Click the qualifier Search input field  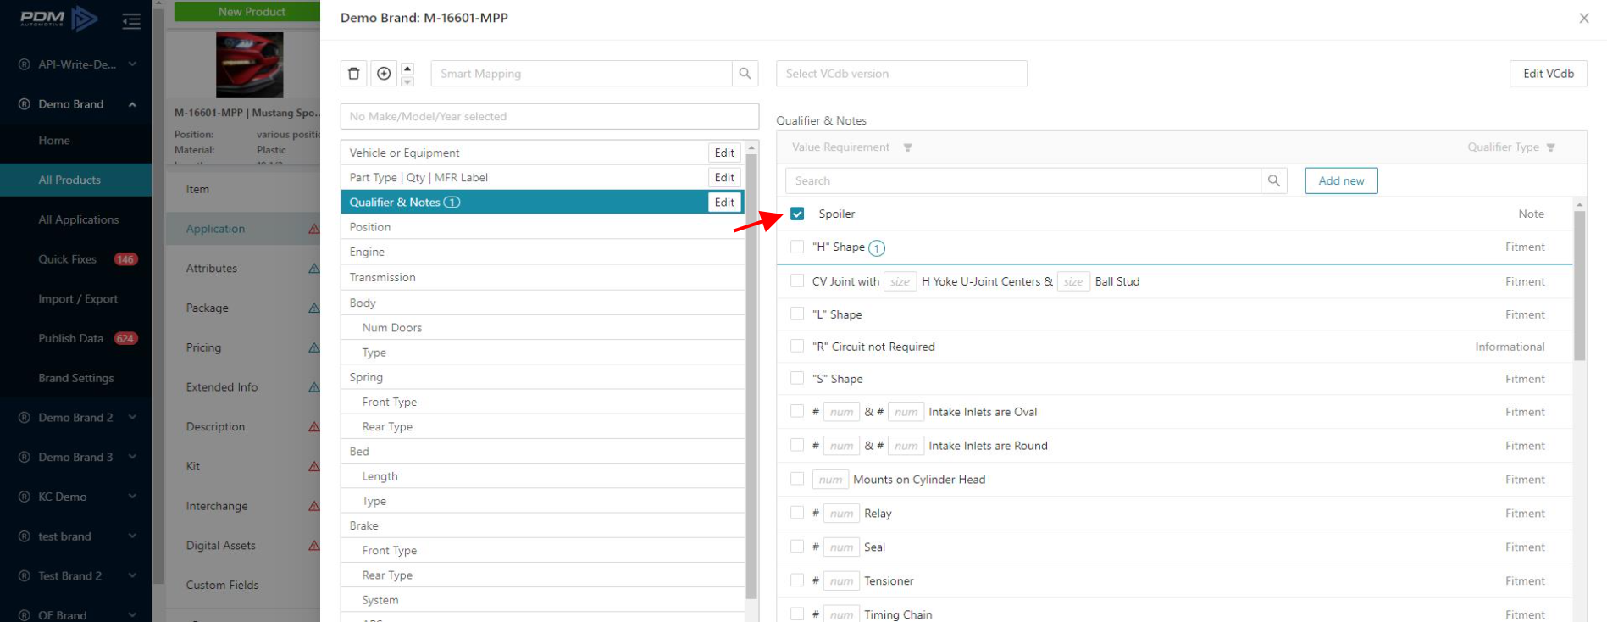(1023, 180)
